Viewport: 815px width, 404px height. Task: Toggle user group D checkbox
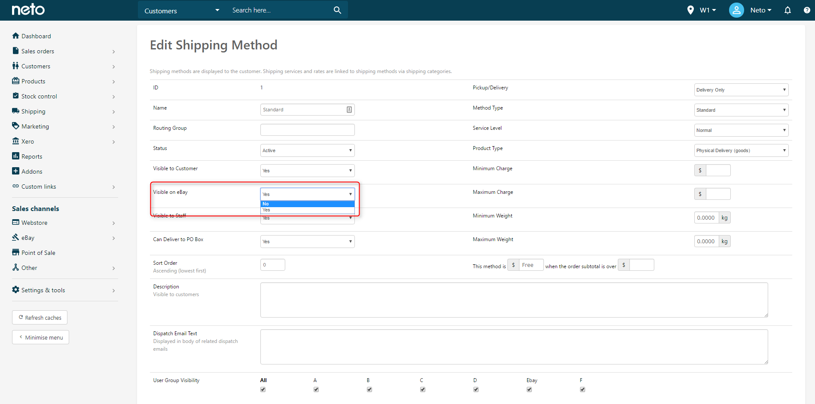pos(476,389)
